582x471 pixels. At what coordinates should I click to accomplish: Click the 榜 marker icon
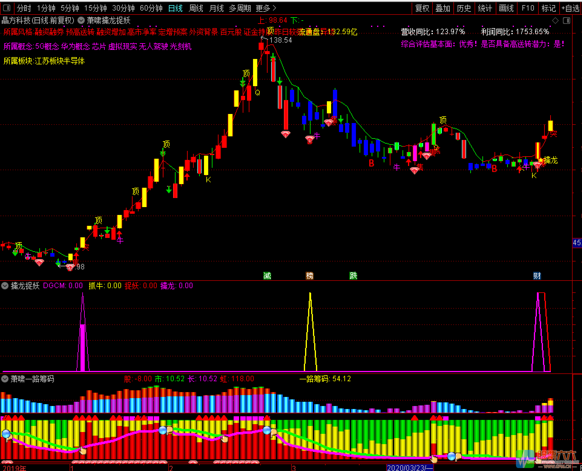(310, 275)
